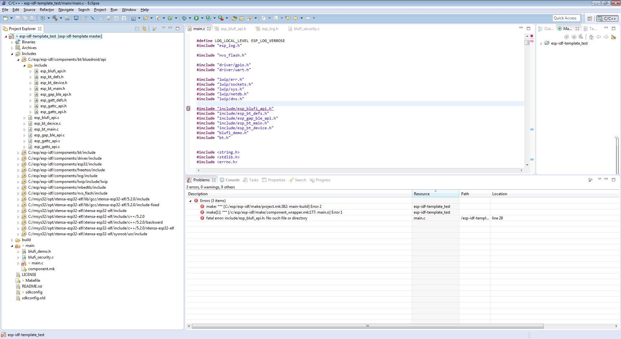Expand esp-idf-template_test in Make Target view

(541, 43)
